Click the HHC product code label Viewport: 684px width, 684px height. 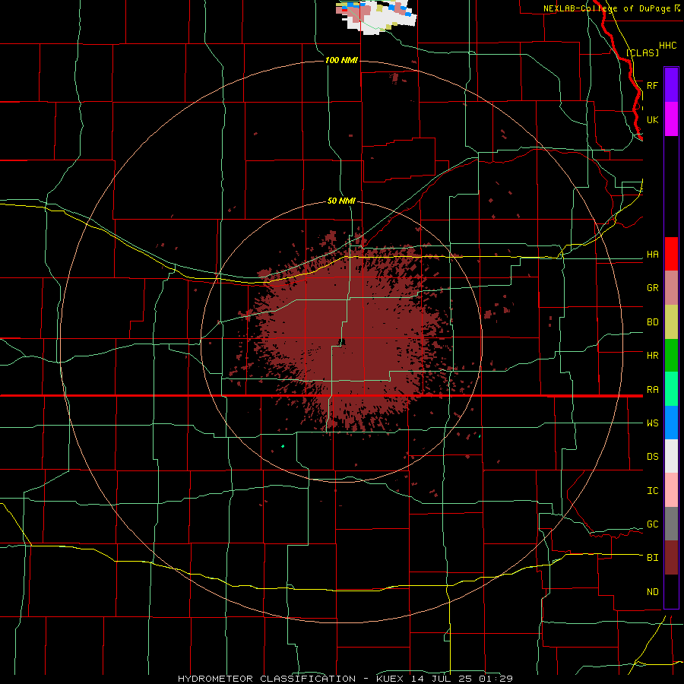click(667, 46)
